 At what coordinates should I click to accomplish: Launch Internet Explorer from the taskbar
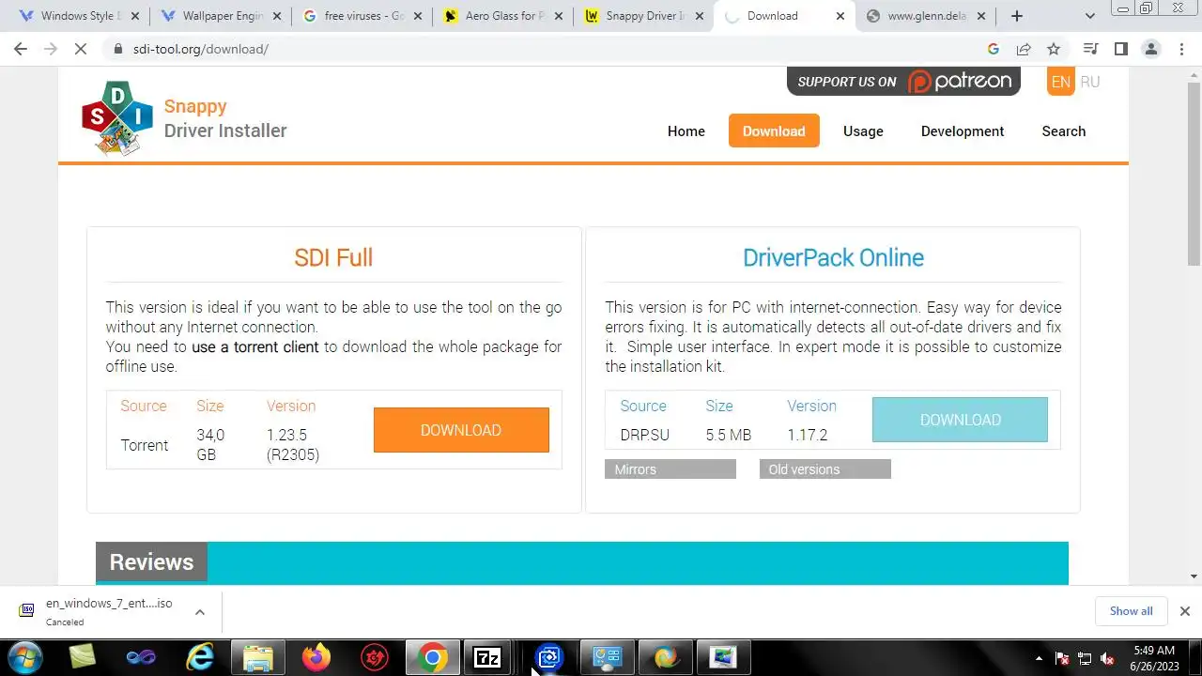(200, 657)
